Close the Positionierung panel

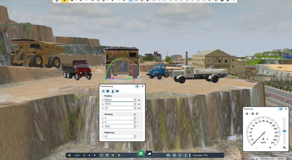coord(142,86)
